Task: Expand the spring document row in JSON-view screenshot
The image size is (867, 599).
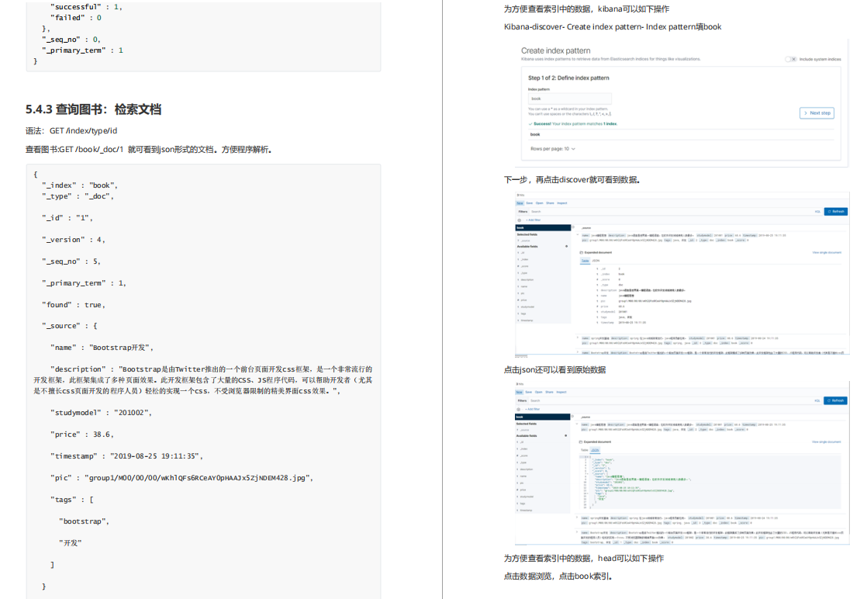Action: coord(577,518)
